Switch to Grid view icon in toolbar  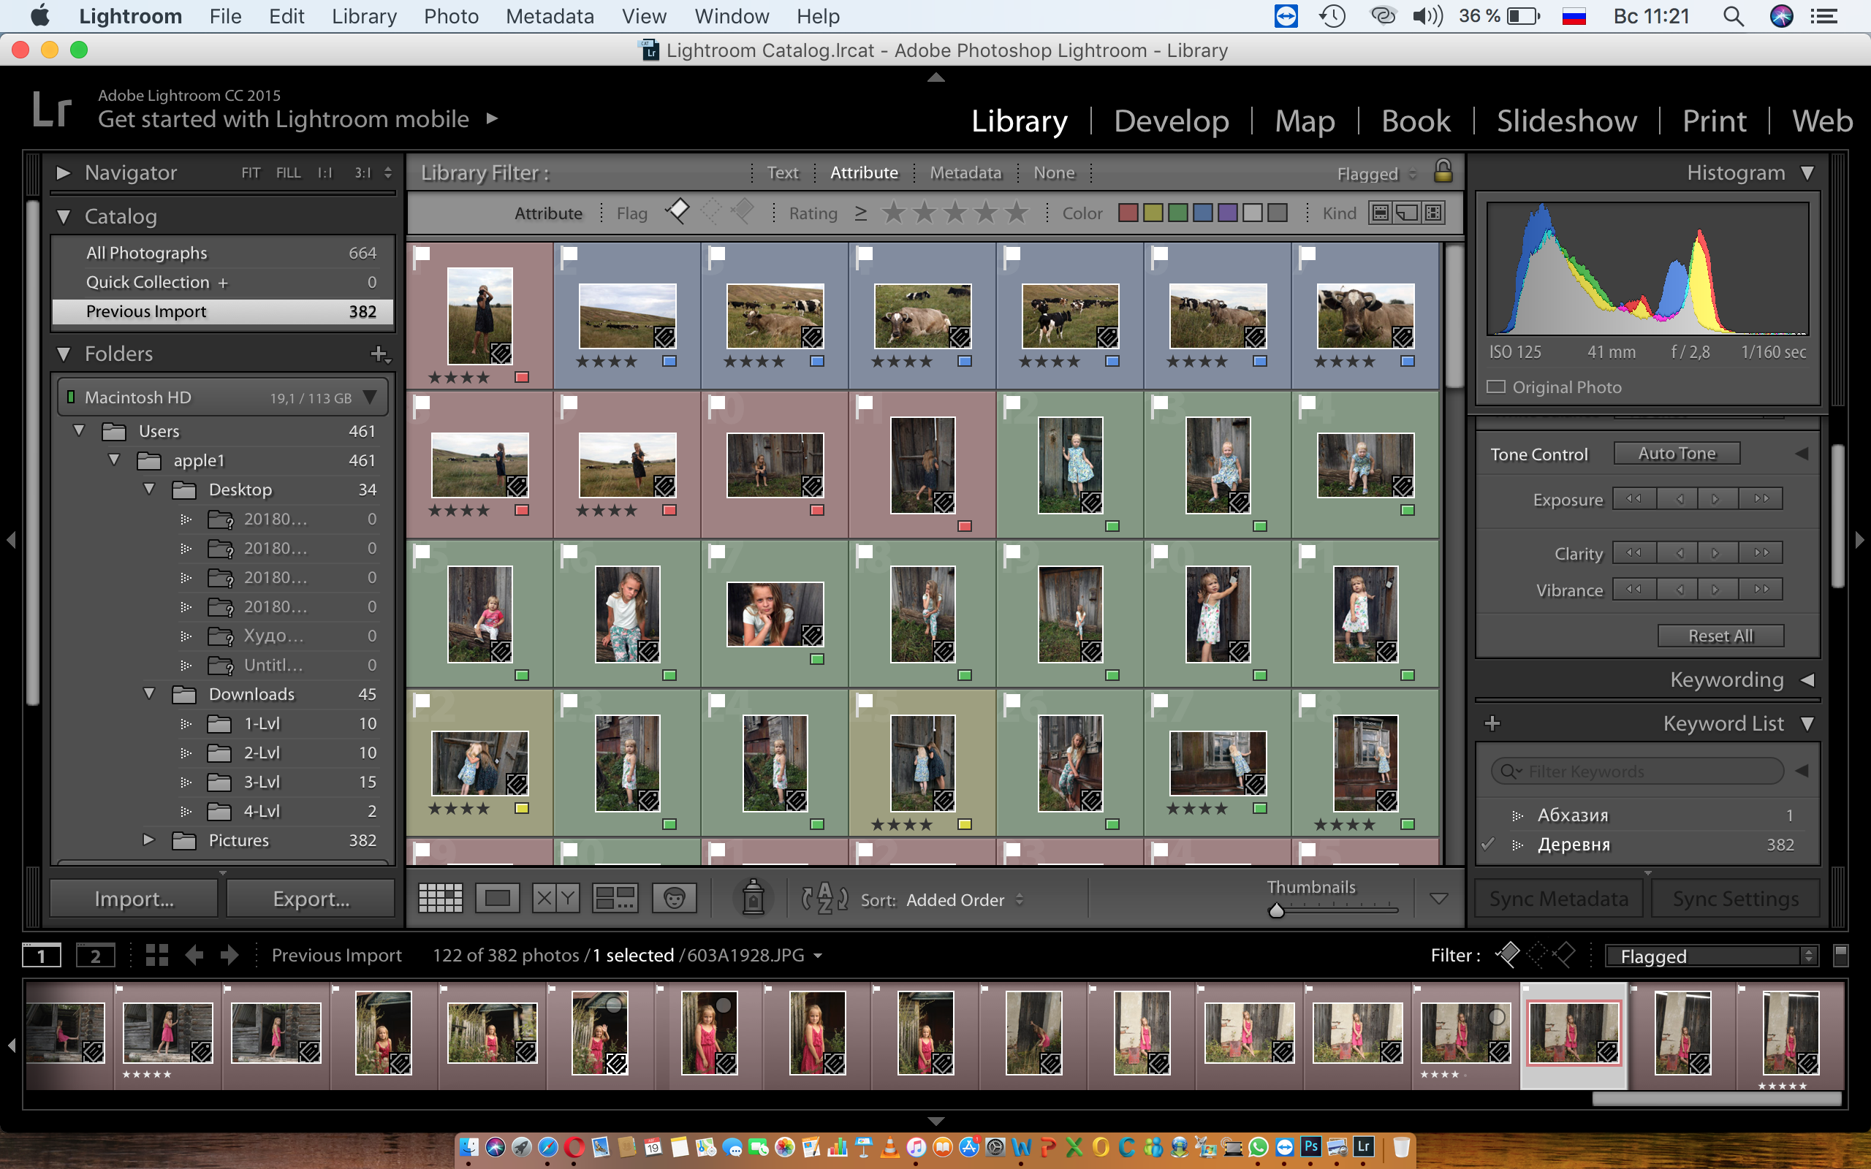(440, 899)
